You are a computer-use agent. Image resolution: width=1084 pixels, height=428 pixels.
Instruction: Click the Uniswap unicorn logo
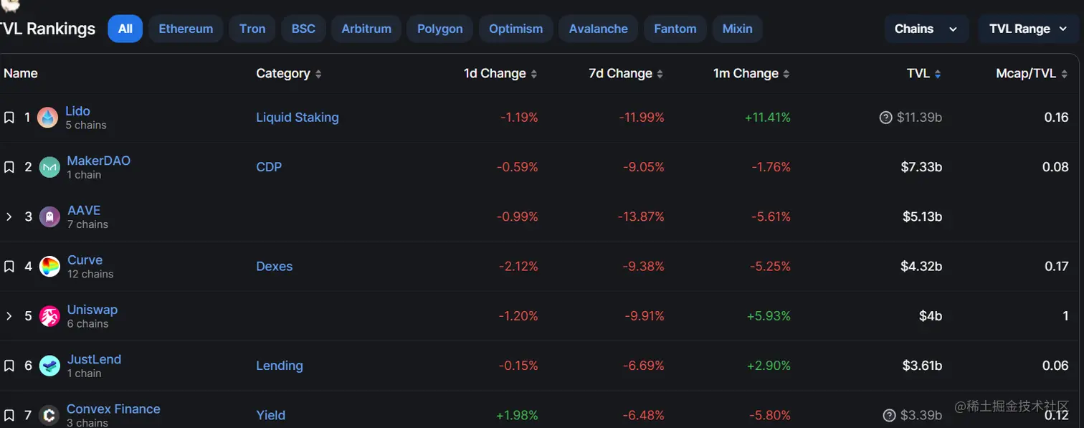pyautogui.click(x=49, y=315)
